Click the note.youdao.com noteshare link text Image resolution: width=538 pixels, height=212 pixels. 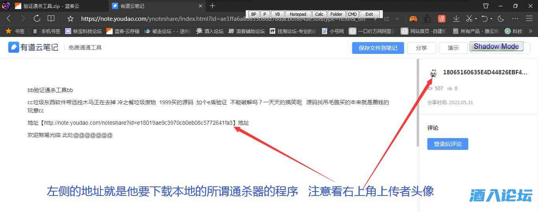[x=139, y=123]
